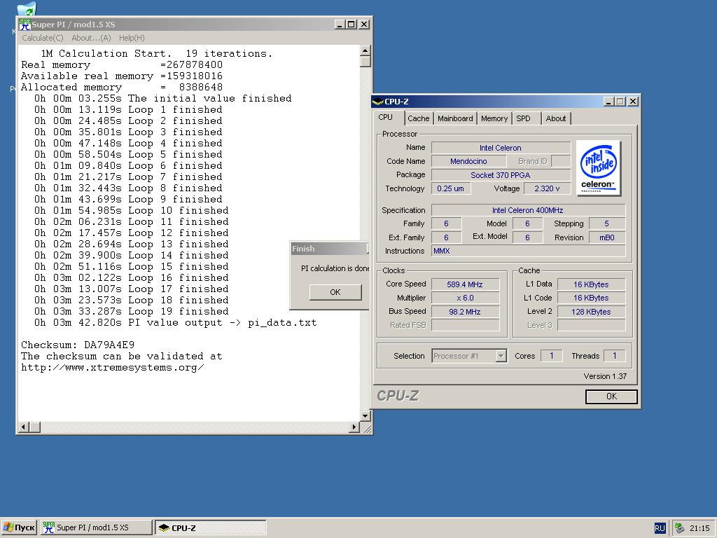Click the Specification Intel Celeron 400MHz field
717x538 pixels.
click(x=528, y=210)
